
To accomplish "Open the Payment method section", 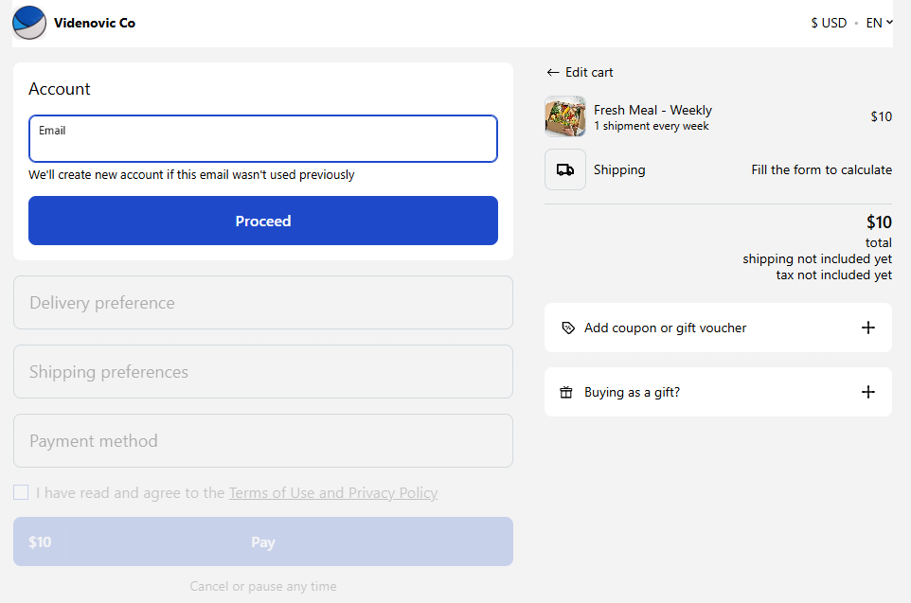I will click(x=263, y=441).
